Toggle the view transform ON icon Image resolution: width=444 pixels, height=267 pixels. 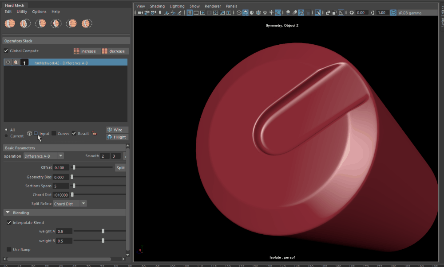point(393,13)
